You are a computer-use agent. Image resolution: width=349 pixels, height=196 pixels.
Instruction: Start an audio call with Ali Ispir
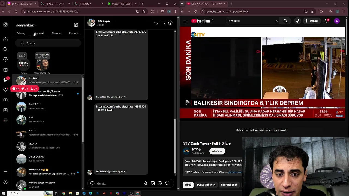pyautogui.click(x=156, y=23)
